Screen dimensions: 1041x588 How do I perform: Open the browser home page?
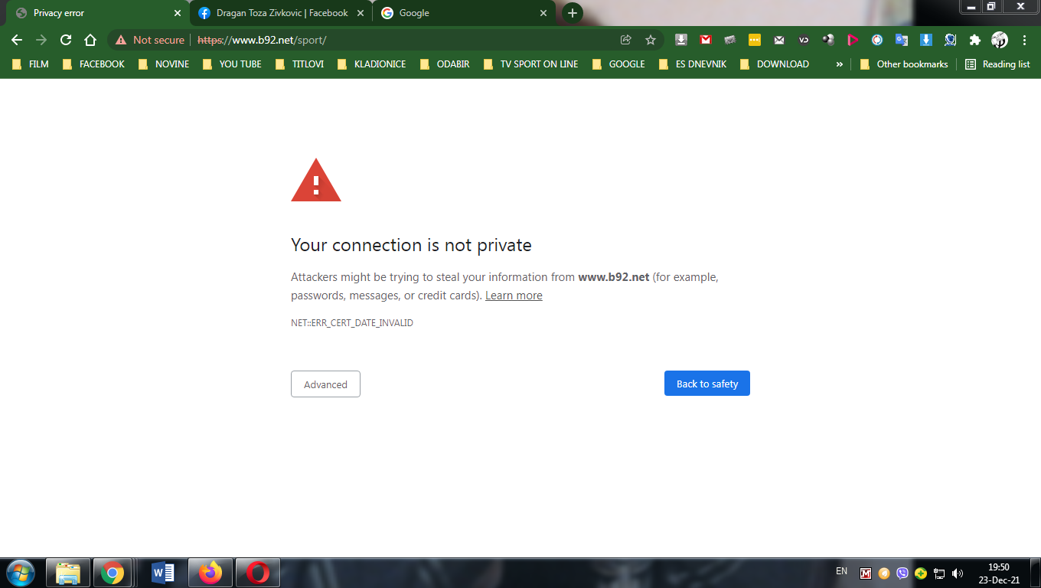[90, 40]
